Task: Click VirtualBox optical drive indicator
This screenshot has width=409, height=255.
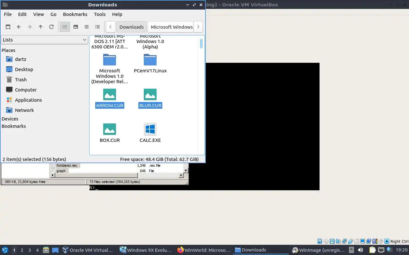Action: tap(326, 241)
